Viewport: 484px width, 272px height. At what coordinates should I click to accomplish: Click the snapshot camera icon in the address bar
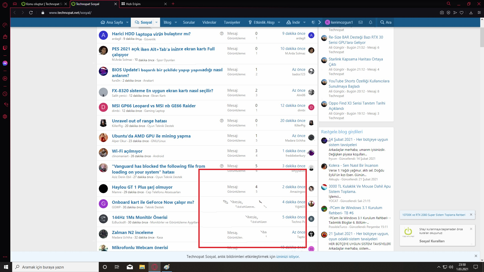point(442,13)
